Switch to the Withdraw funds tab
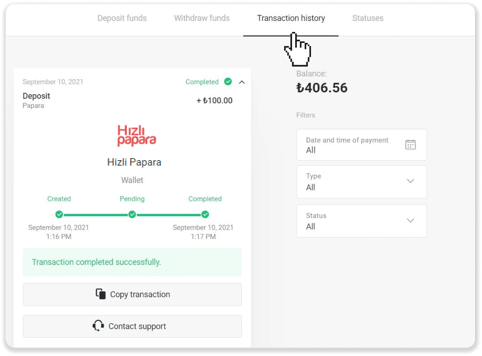482x356 pixels. (202, 18)
